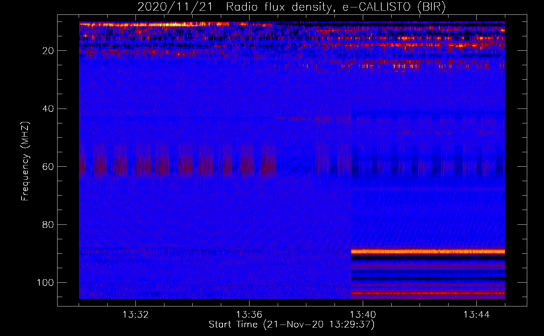Click the date '2020/11/21' in title

[x=175, y=7]
